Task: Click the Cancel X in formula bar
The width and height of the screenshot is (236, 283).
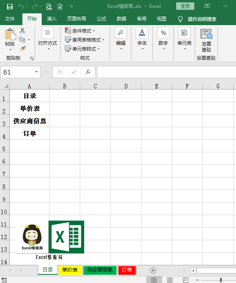Action: [60, 72]
